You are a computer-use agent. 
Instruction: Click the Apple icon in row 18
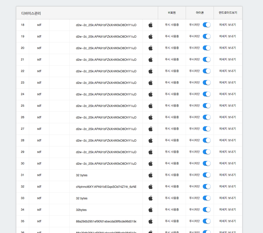click(x=150, y=25)
